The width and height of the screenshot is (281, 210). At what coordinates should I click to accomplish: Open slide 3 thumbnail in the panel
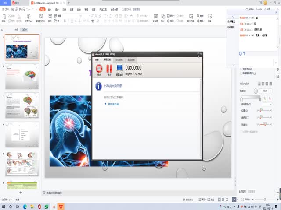22,105
